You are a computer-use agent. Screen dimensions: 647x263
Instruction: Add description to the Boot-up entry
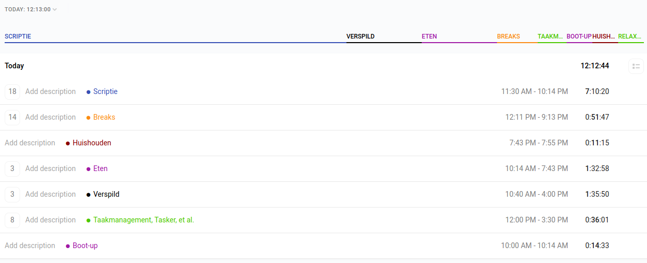coord(30,246)
